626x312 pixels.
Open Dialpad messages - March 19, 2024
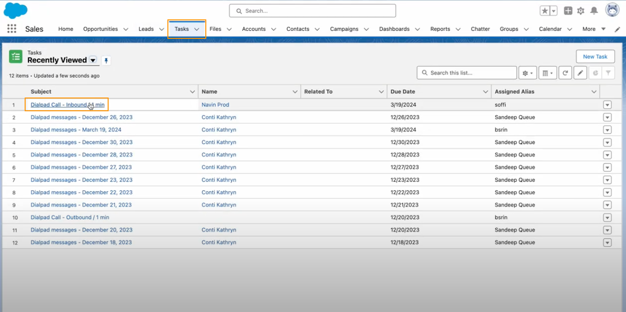pos(76,130)
